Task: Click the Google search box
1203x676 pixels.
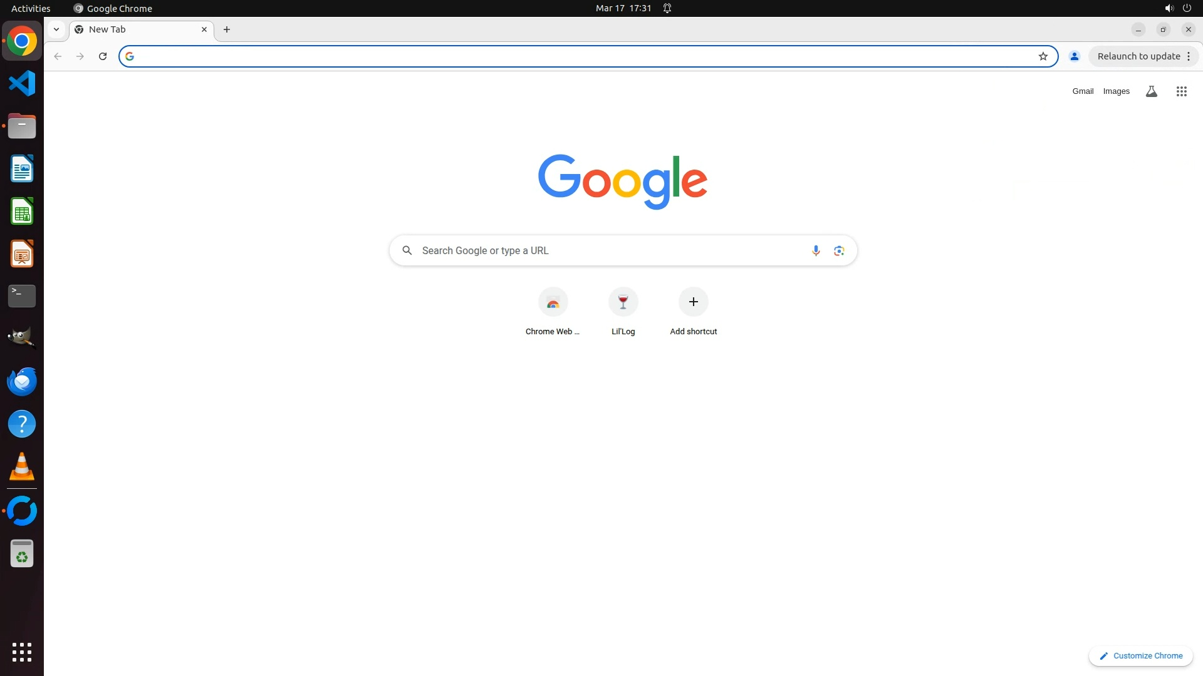Action: click(611, 250)
